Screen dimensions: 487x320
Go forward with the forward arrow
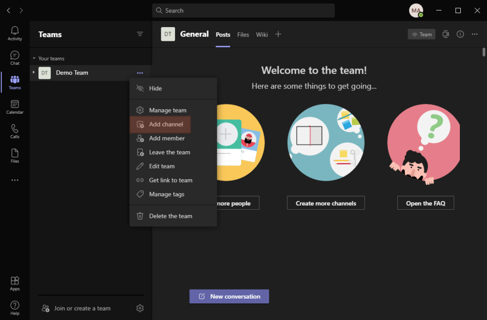pyautogui.click(x=21, y=10)
